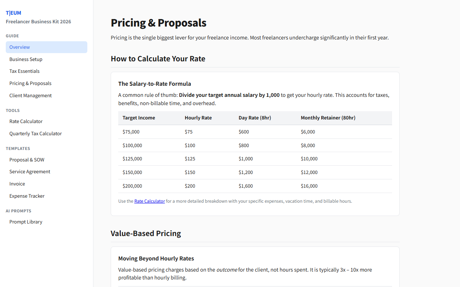Open the Tax Essentials section
This screenshot has width=460, height=287.
(24, 71)
